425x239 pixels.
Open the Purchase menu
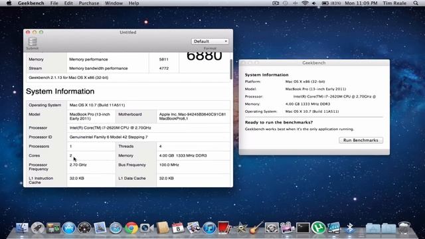pos(89,3)
